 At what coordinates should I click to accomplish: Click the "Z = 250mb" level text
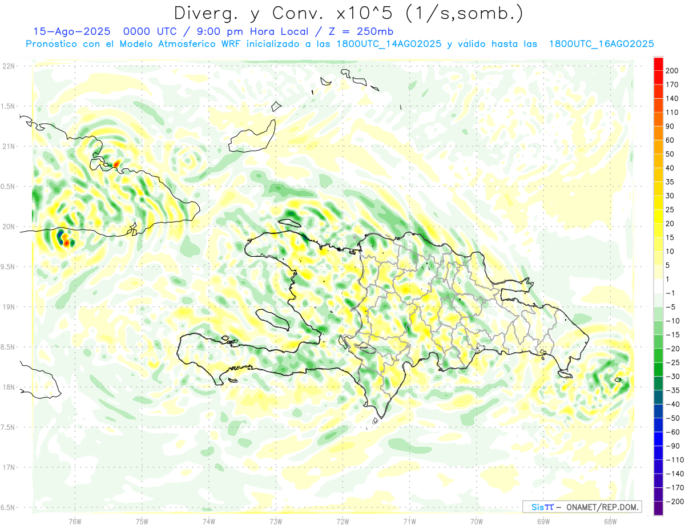coord(358,31)
